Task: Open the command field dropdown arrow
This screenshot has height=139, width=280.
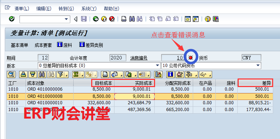Action: click(66, 19)
